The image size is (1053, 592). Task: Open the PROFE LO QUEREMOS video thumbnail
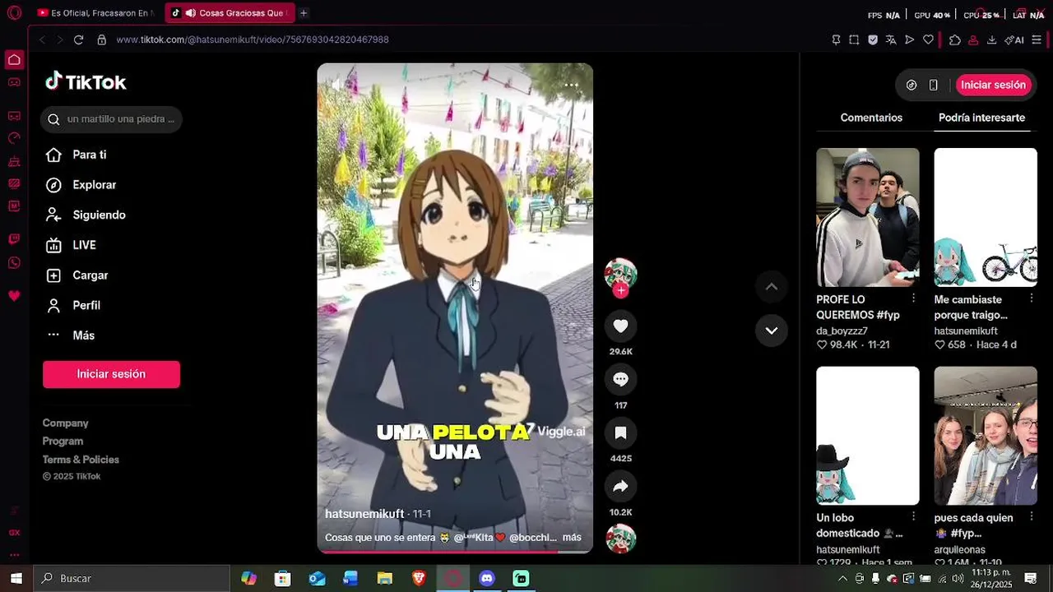867,217
